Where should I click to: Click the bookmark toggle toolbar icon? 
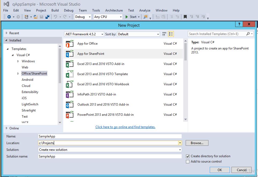[185, 17]
